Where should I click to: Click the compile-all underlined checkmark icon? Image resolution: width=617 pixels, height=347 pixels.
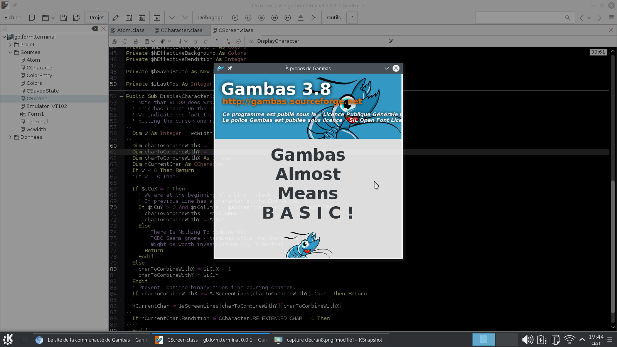point(185,18)
